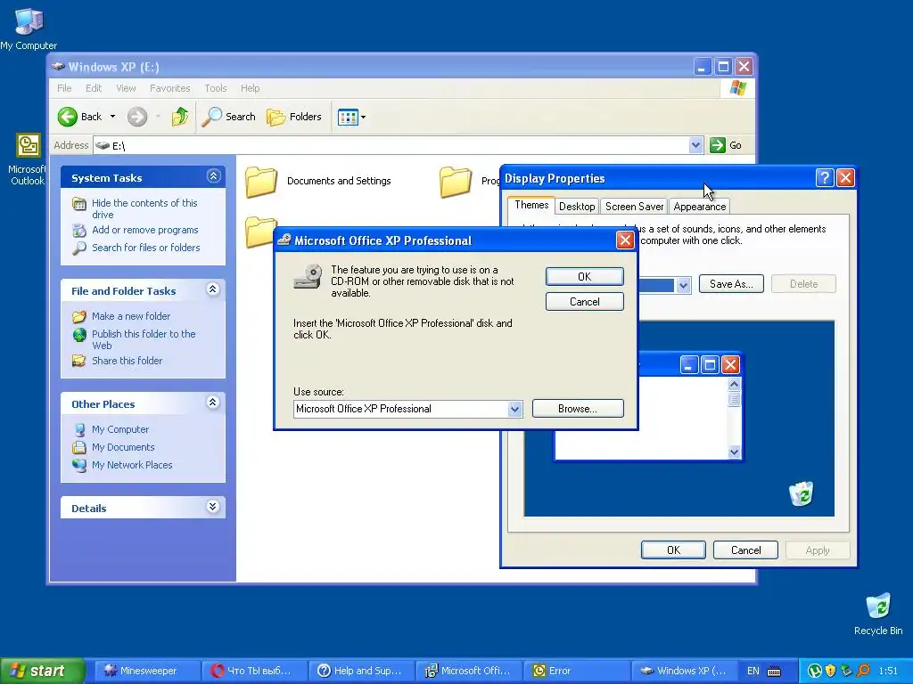Open Search in Explorer toolbar
This screenshot has height=684, width=913.
229,117
